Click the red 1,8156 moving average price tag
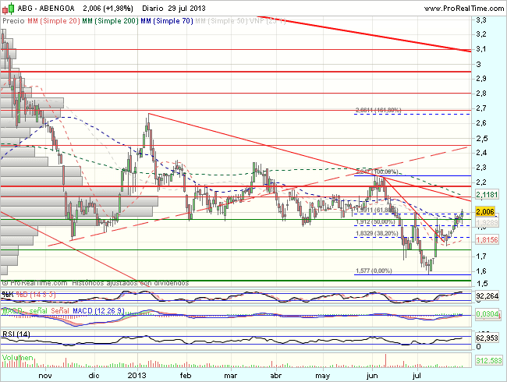Viewport: 507px width, 382px height. pos(487,241)
